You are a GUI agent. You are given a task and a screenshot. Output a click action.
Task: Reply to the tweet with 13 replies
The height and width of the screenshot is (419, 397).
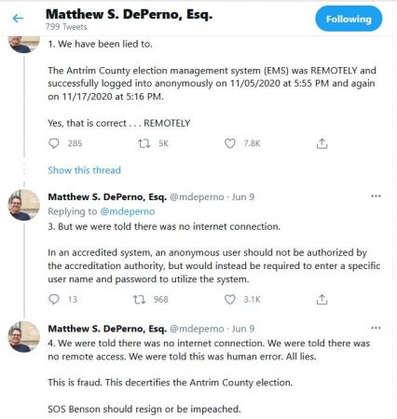click(x=54, y=299)
